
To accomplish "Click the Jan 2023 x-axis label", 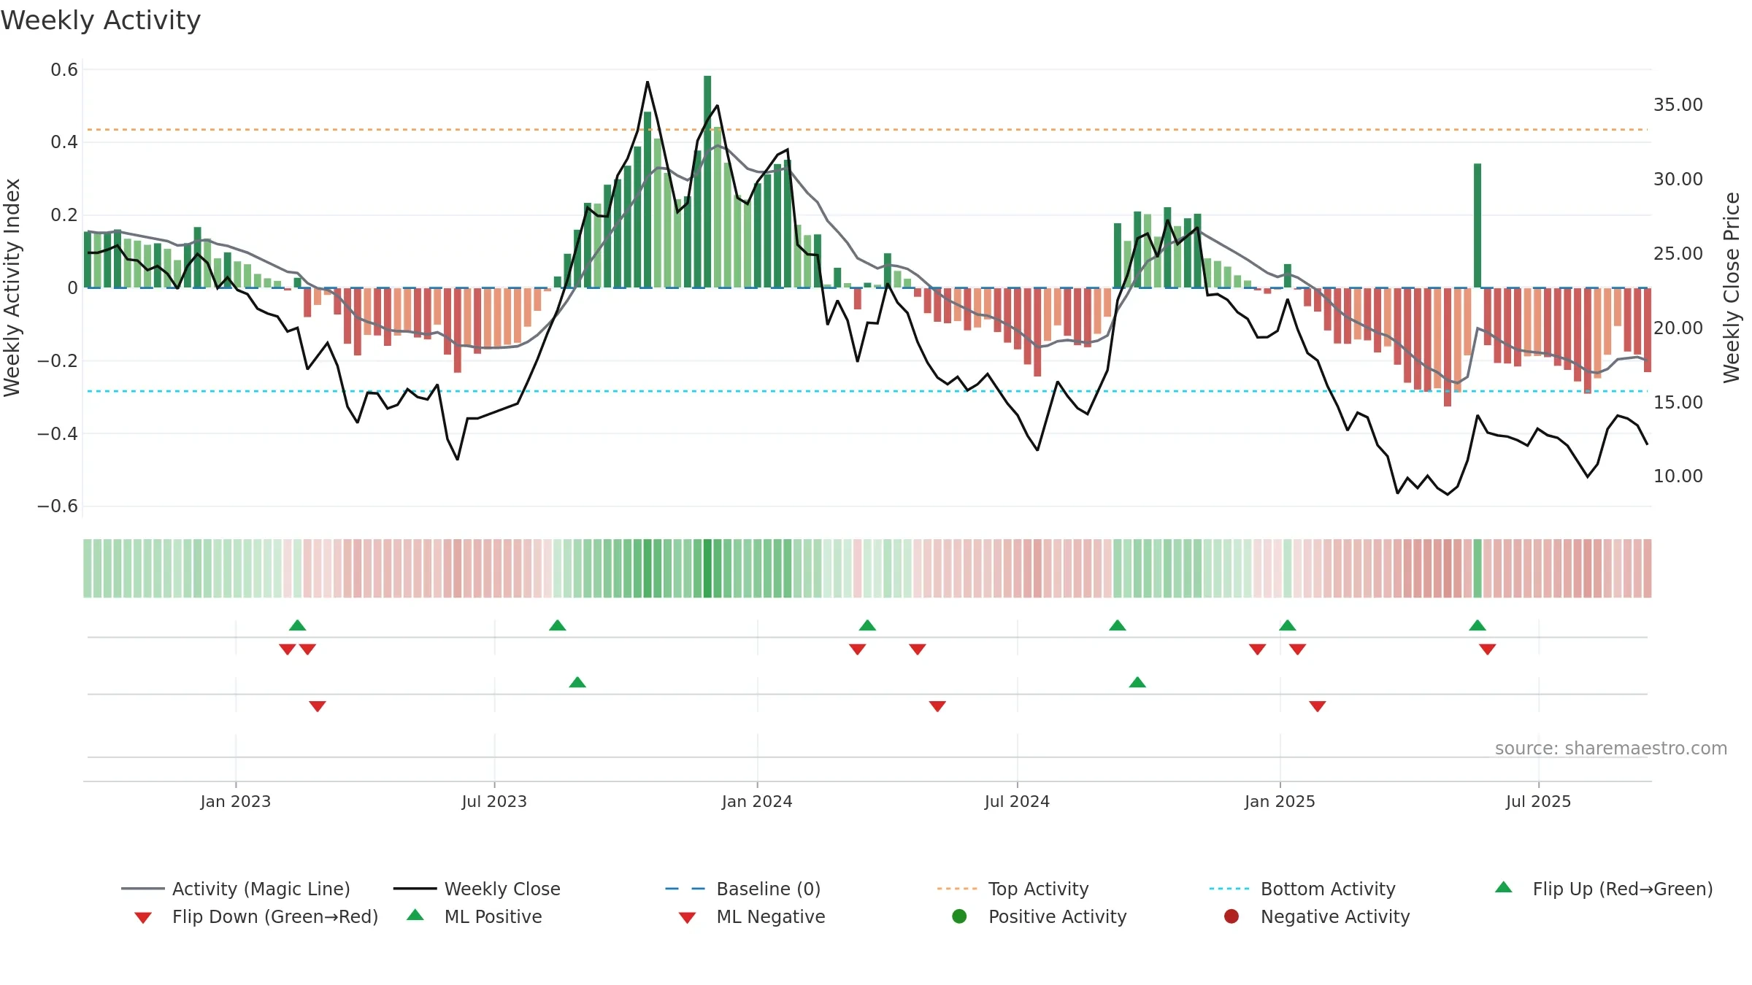I will point(236,801).
